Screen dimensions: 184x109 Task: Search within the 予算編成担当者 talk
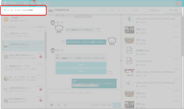pos(112,10)
